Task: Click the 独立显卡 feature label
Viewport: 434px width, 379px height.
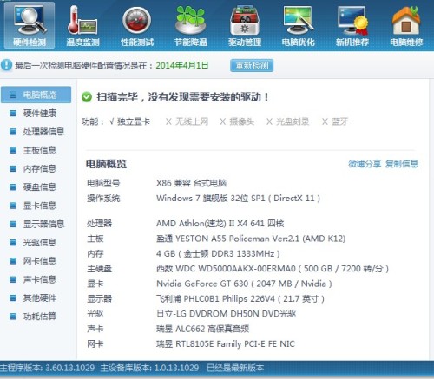Action: (134, 121)
